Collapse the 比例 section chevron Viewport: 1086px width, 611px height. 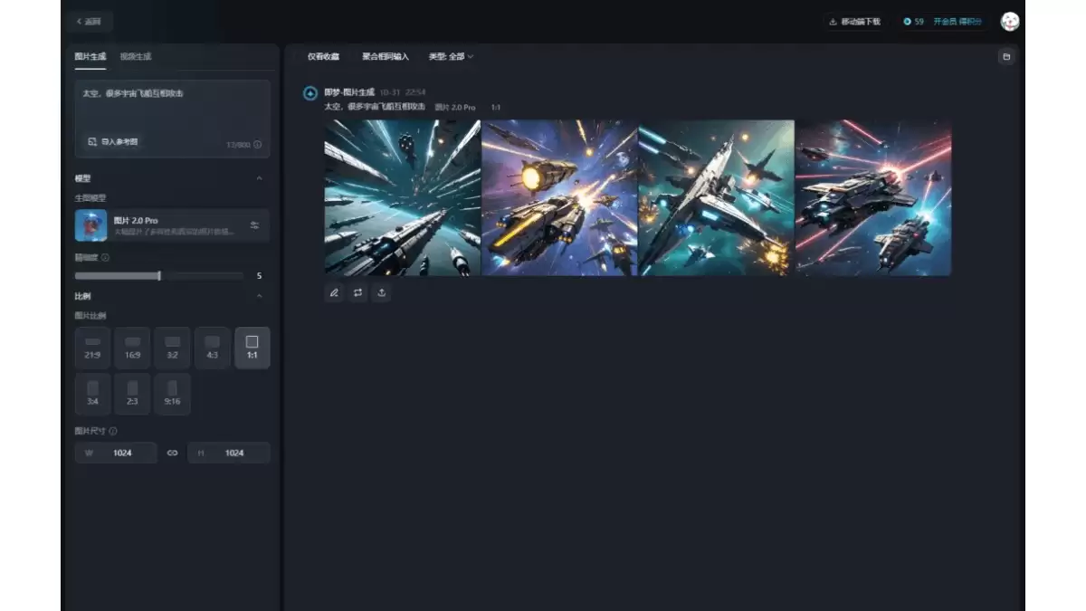pos(259,296)
